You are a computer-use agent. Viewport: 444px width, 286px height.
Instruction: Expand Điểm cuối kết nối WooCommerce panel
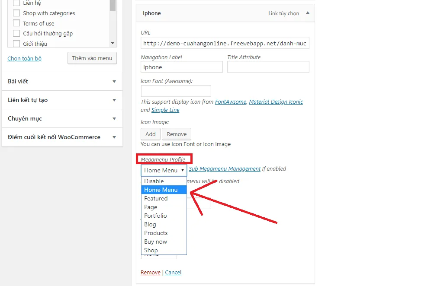pos(62,137)
